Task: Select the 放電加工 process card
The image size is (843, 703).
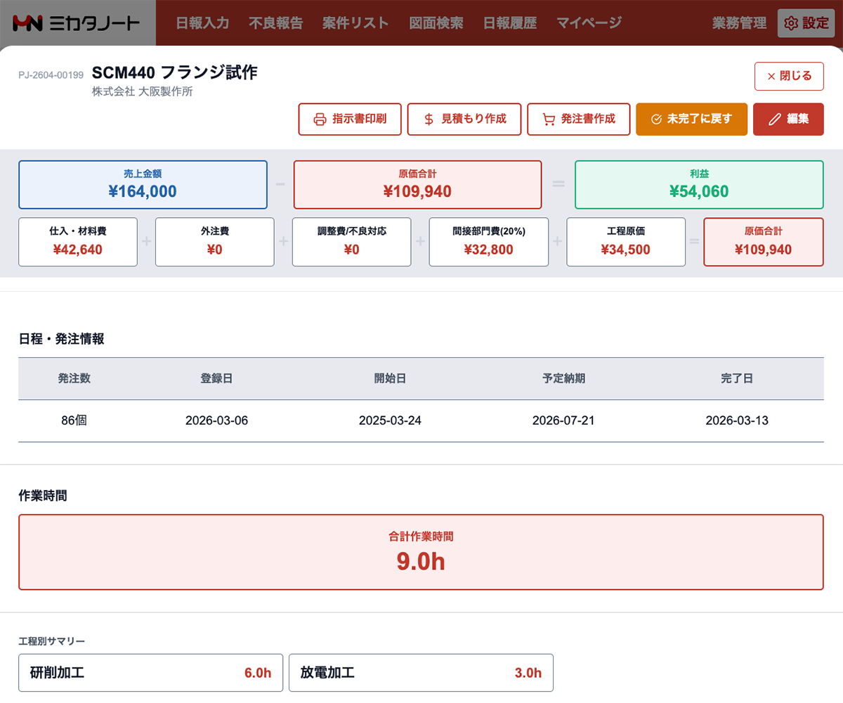Action: (x=421, y=673)
